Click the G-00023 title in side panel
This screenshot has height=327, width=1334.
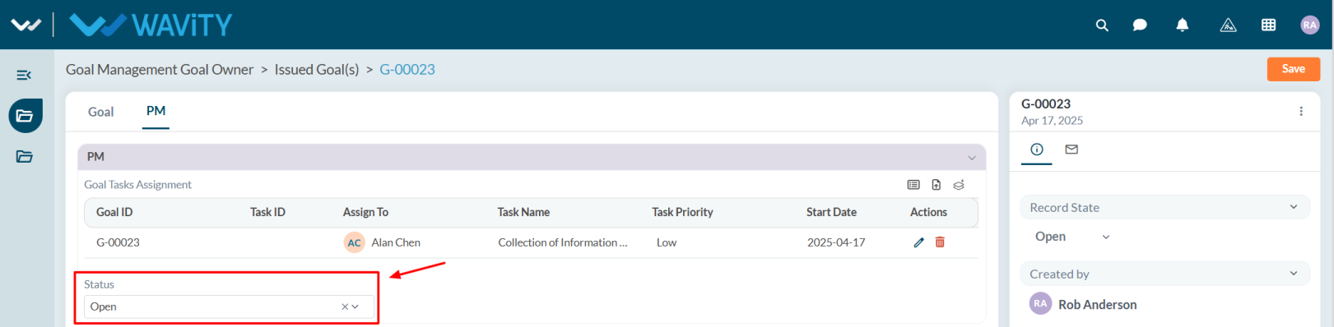(1046, 104)
